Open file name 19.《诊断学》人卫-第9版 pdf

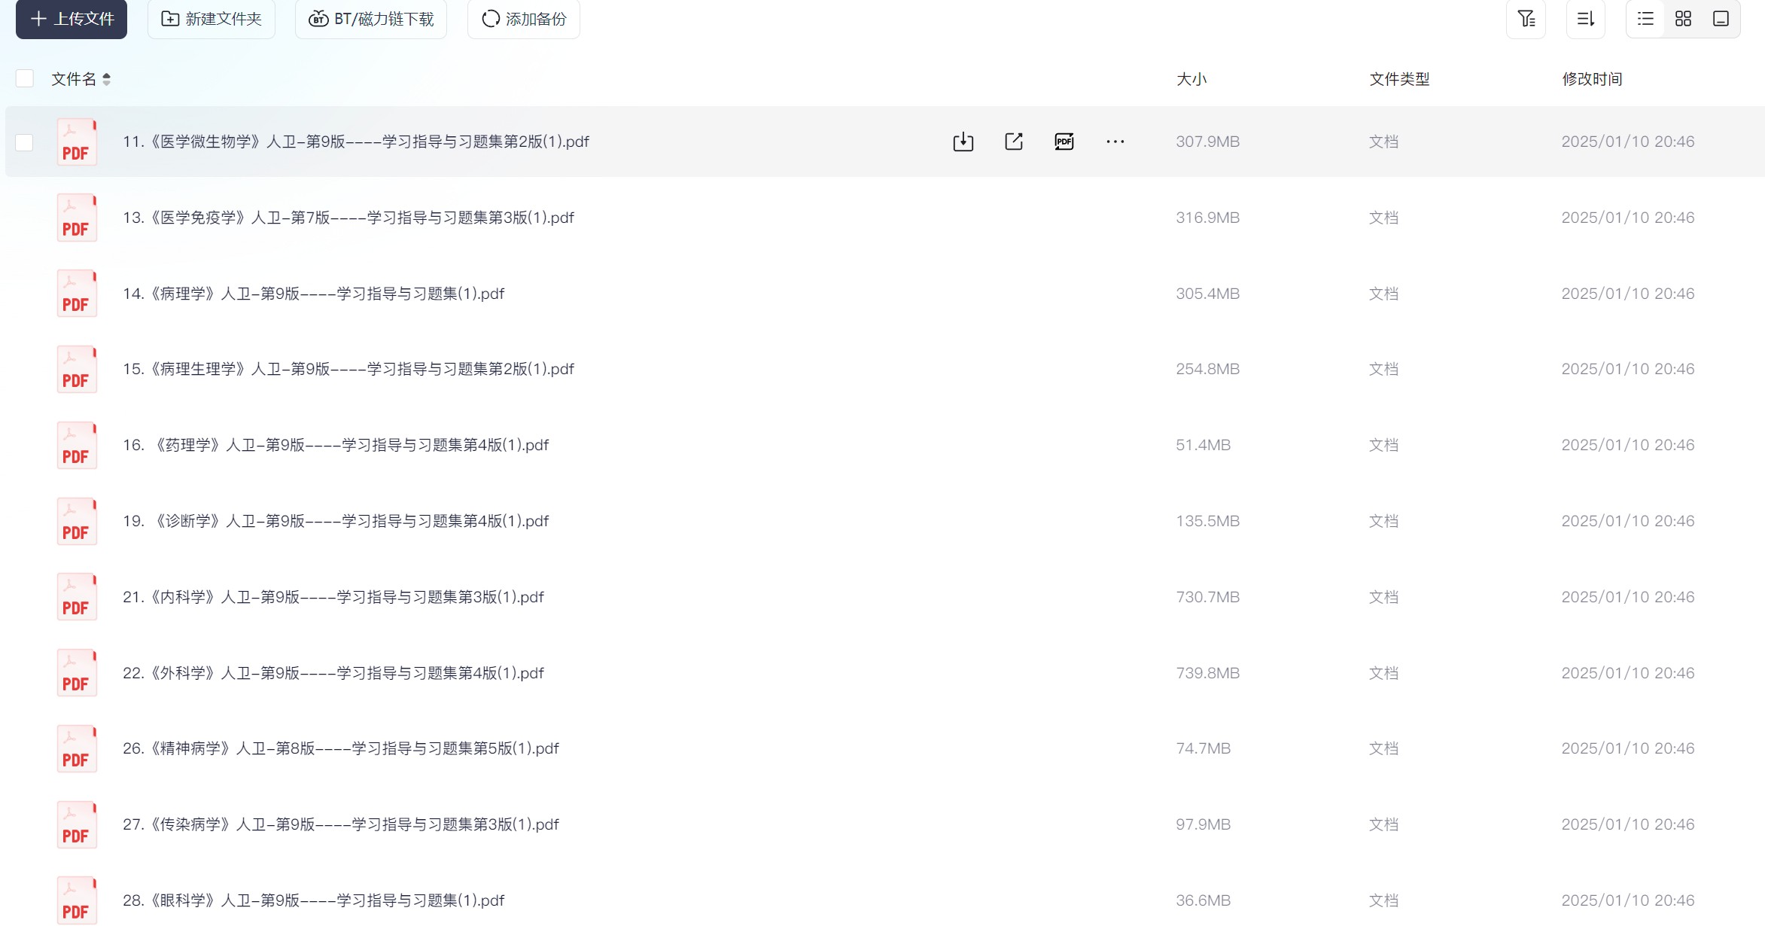click(336, 521)
